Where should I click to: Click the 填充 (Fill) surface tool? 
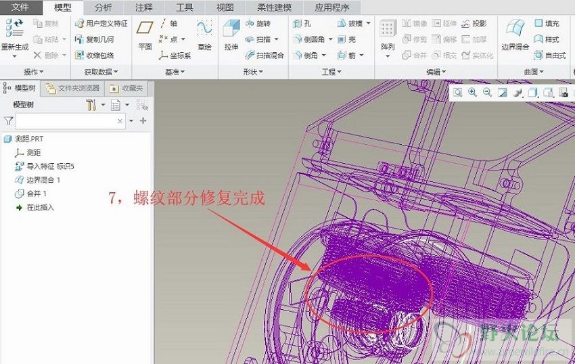coord(547,24)
